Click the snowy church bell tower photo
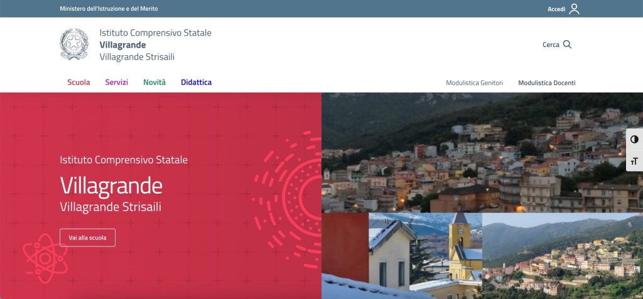The image size is (643, 299). (x=402, y=256)
